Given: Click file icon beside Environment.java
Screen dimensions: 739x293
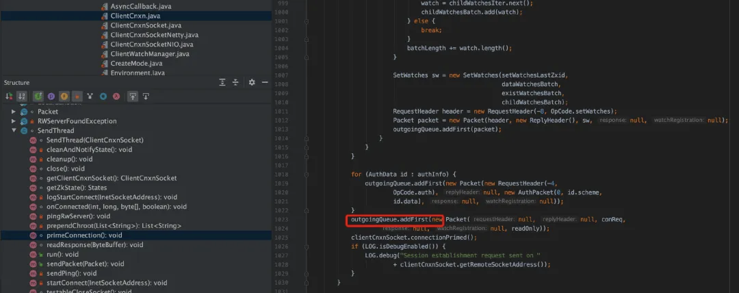Looking at the screenshot, I should coord(104,73).
